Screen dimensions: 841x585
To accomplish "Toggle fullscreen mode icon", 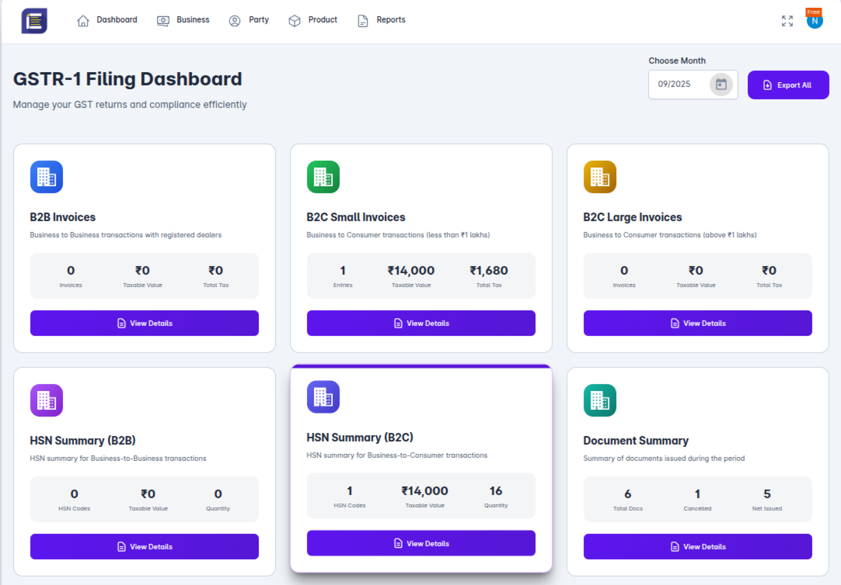I will tap(787, 21).
